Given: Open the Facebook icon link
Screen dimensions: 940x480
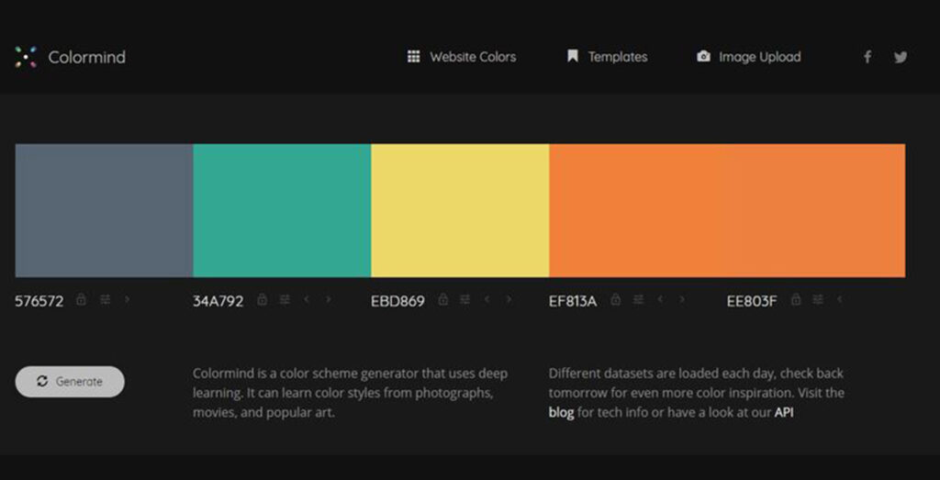Looking at the screenshot, I should click(867, 57).
